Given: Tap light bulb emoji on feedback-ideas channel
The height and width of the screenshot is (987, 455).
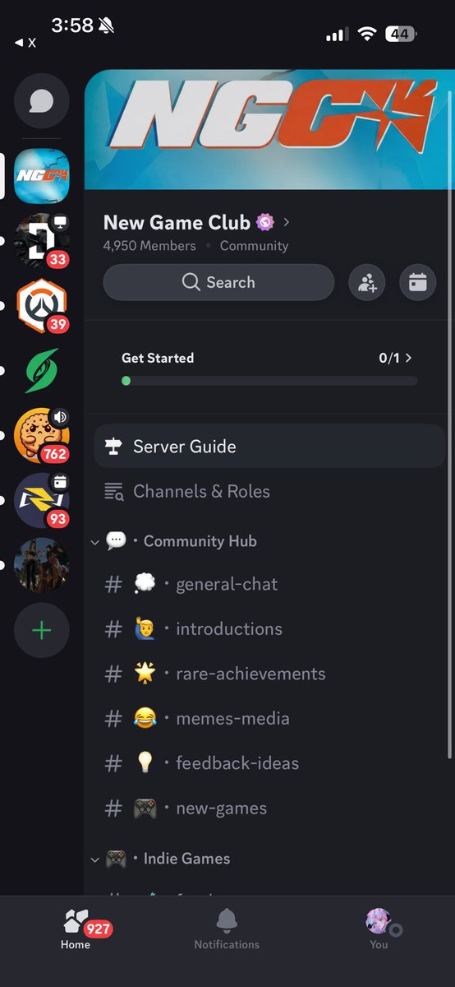Looking at the screenshot, I should tap(145, 763).
